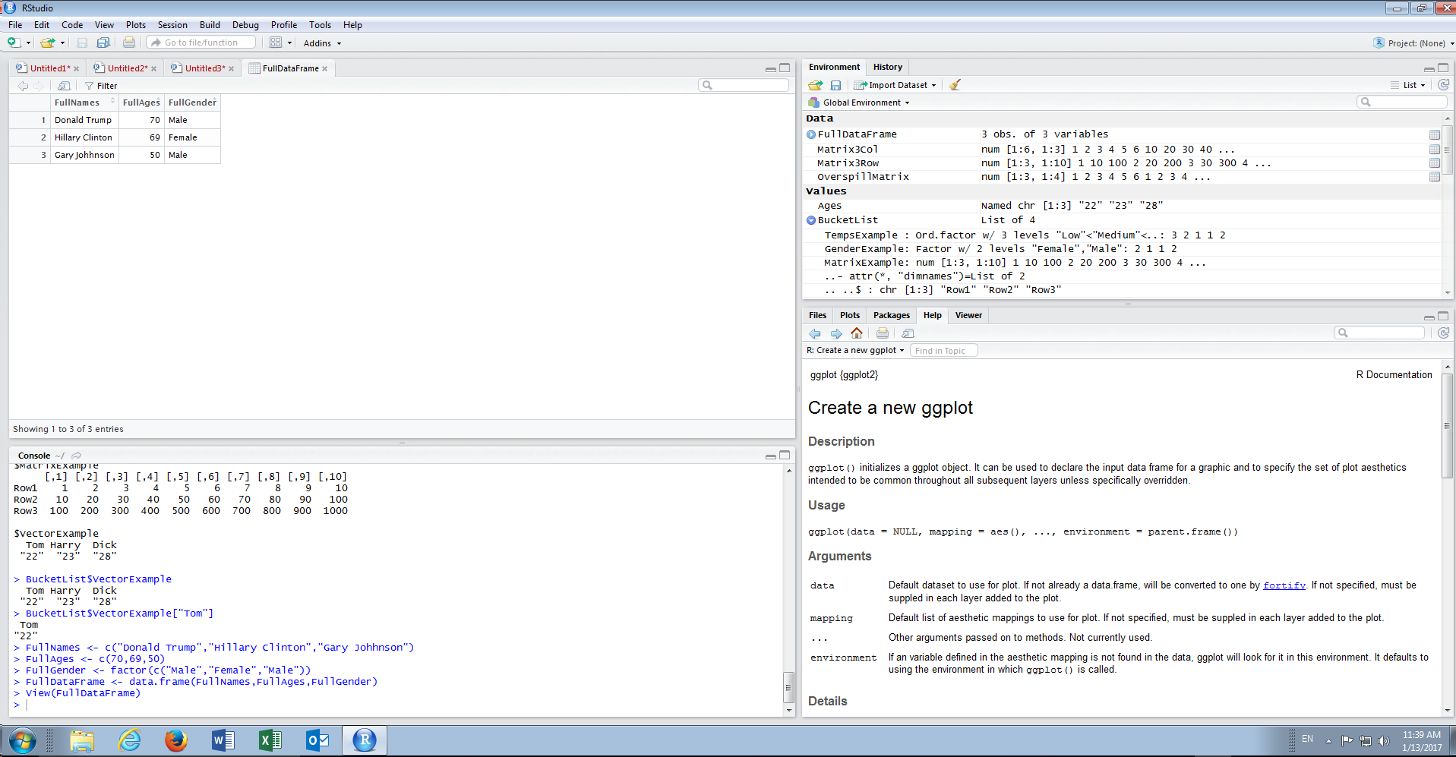
Task: Open the List view mode dropdown
Action: tap(1408, 85)
